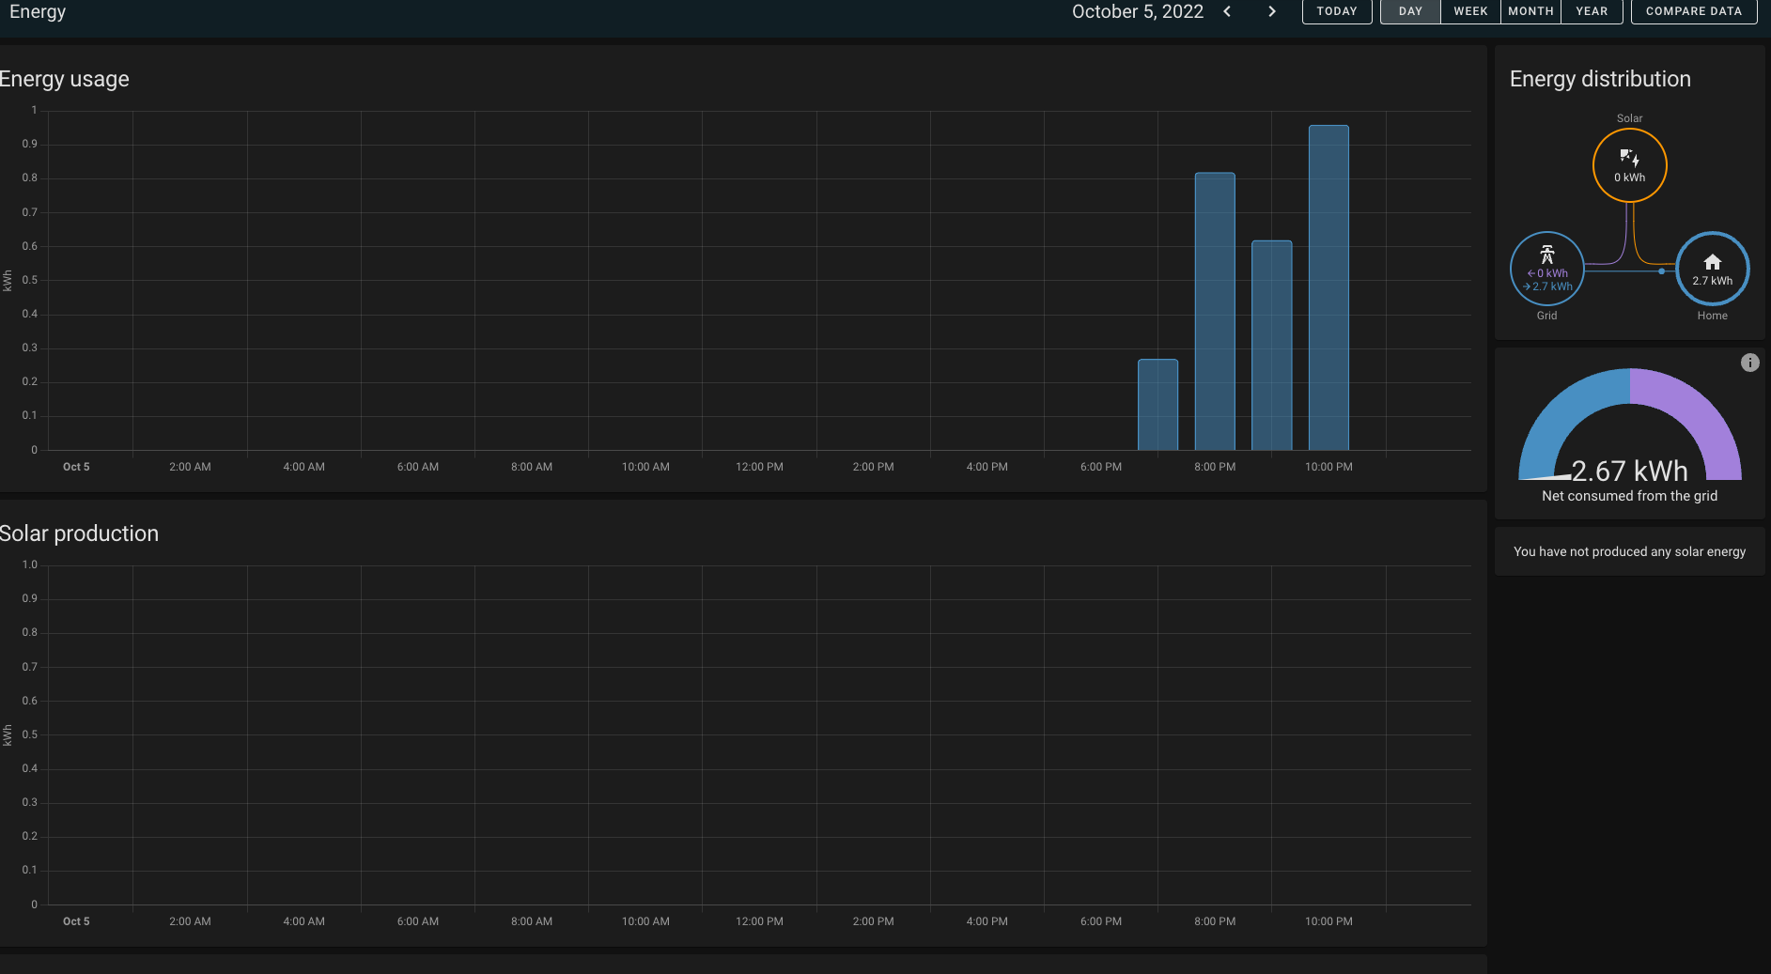Open the Compare Data option
Viewport: 1771px width, 974px height.
click(1693, 11)
